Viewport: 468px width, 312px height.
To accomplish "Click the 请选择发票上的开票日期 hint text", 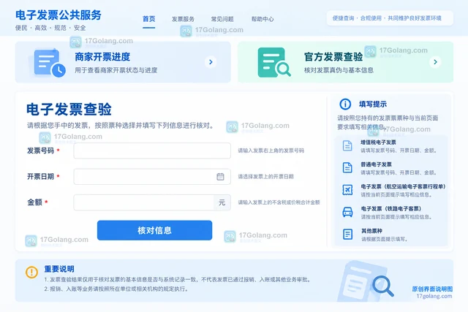I will (265, 177).
